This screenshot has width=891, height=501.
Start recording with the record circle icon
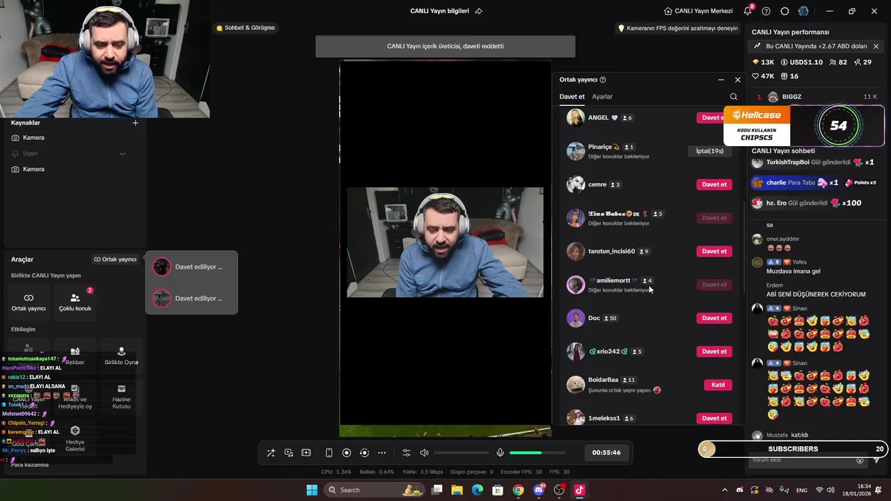[x=347, y=453]
